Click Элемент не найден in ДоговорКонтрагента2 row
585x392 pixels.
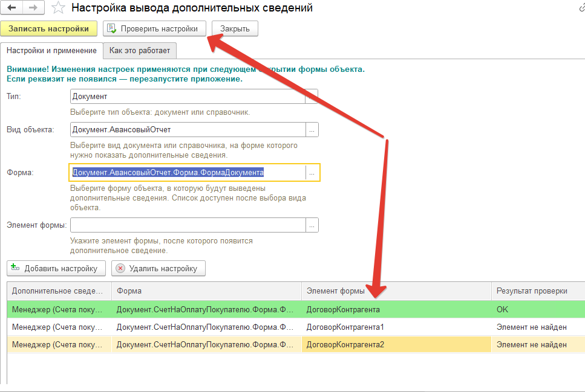538,344
